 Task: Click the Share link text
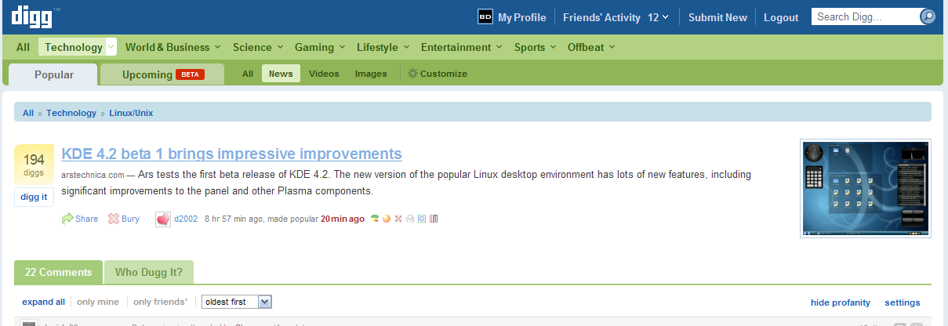coord(87,219)
